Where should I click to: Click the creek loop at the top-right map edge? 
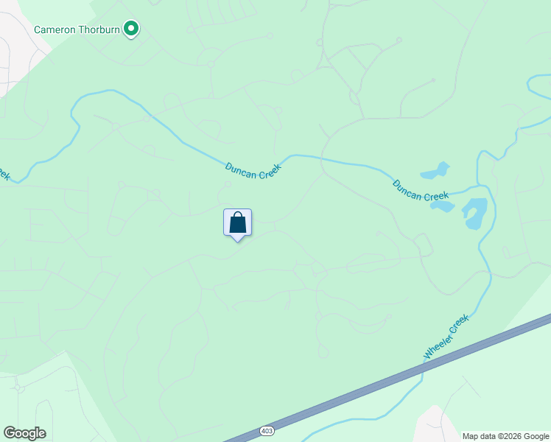tap(538, 85)
